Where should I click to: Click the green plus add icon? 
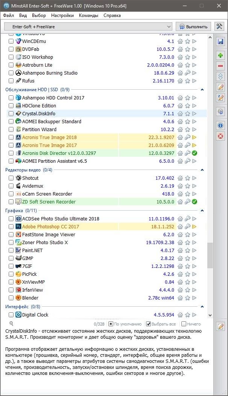220,55
